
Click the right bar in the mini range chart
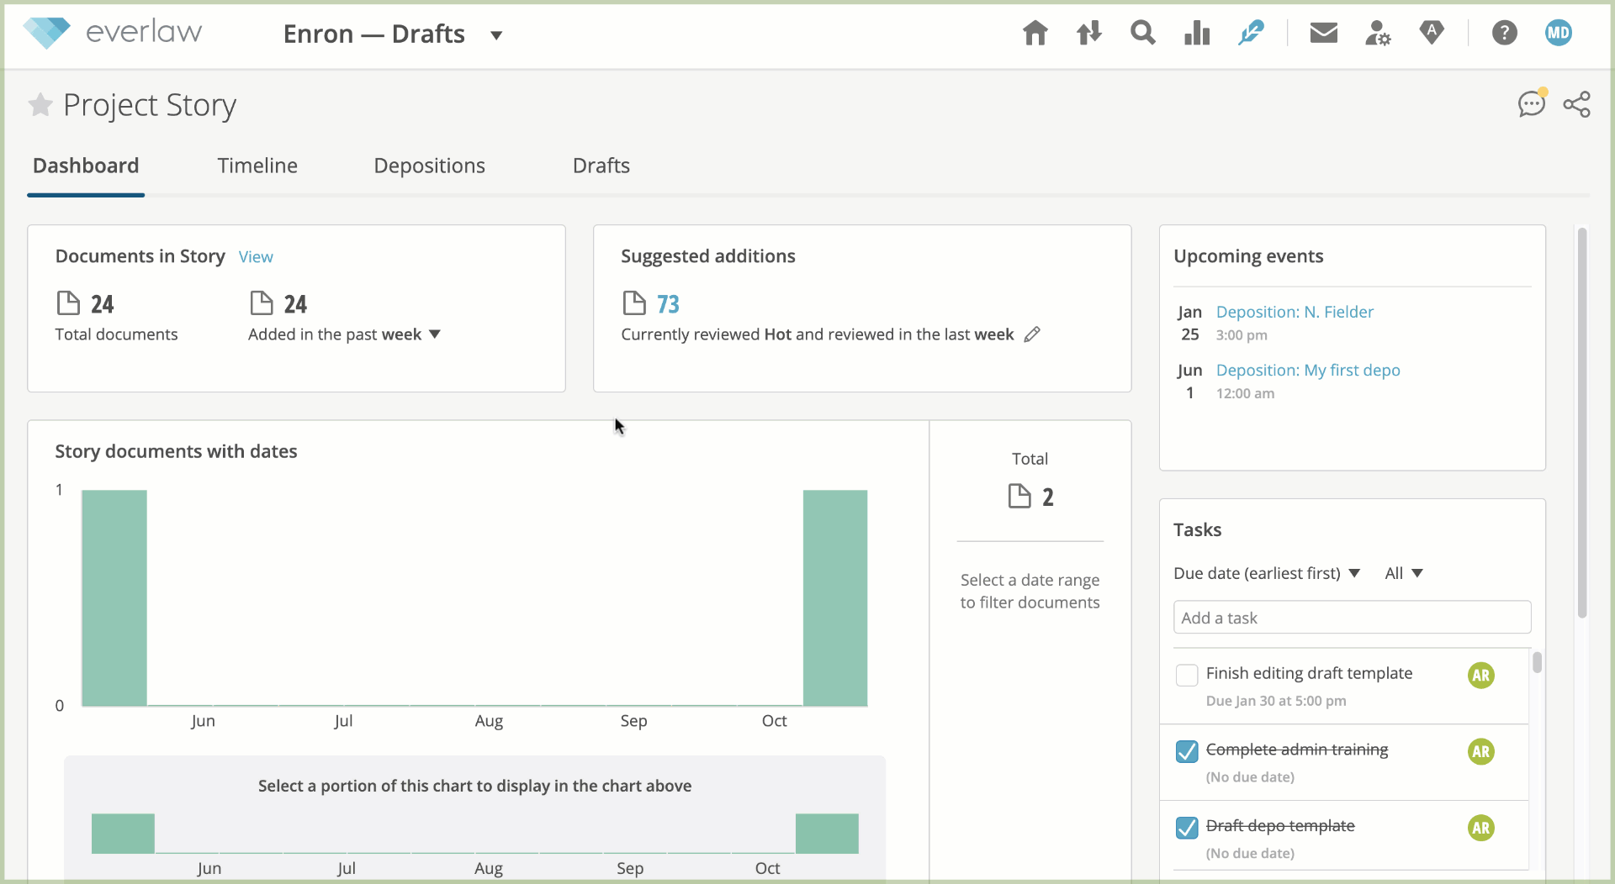pyautogui.click(x=827, y=834)
